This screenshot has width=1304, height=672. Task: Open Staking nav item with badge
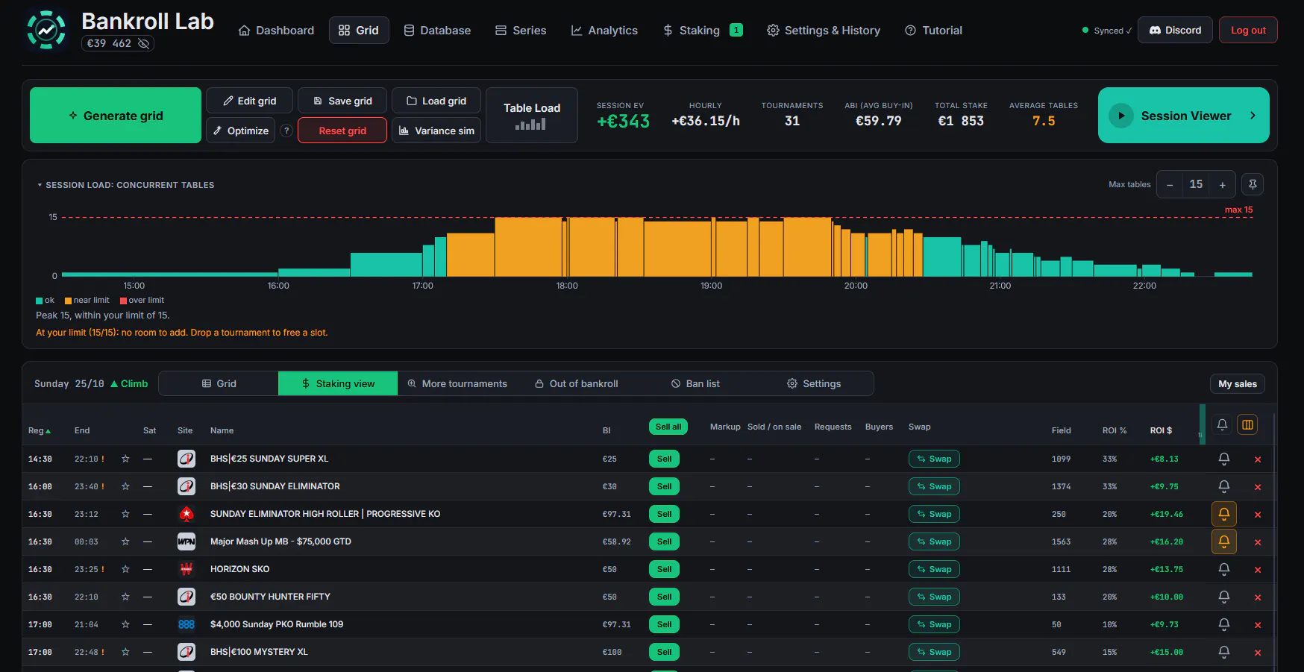(702, 31)
